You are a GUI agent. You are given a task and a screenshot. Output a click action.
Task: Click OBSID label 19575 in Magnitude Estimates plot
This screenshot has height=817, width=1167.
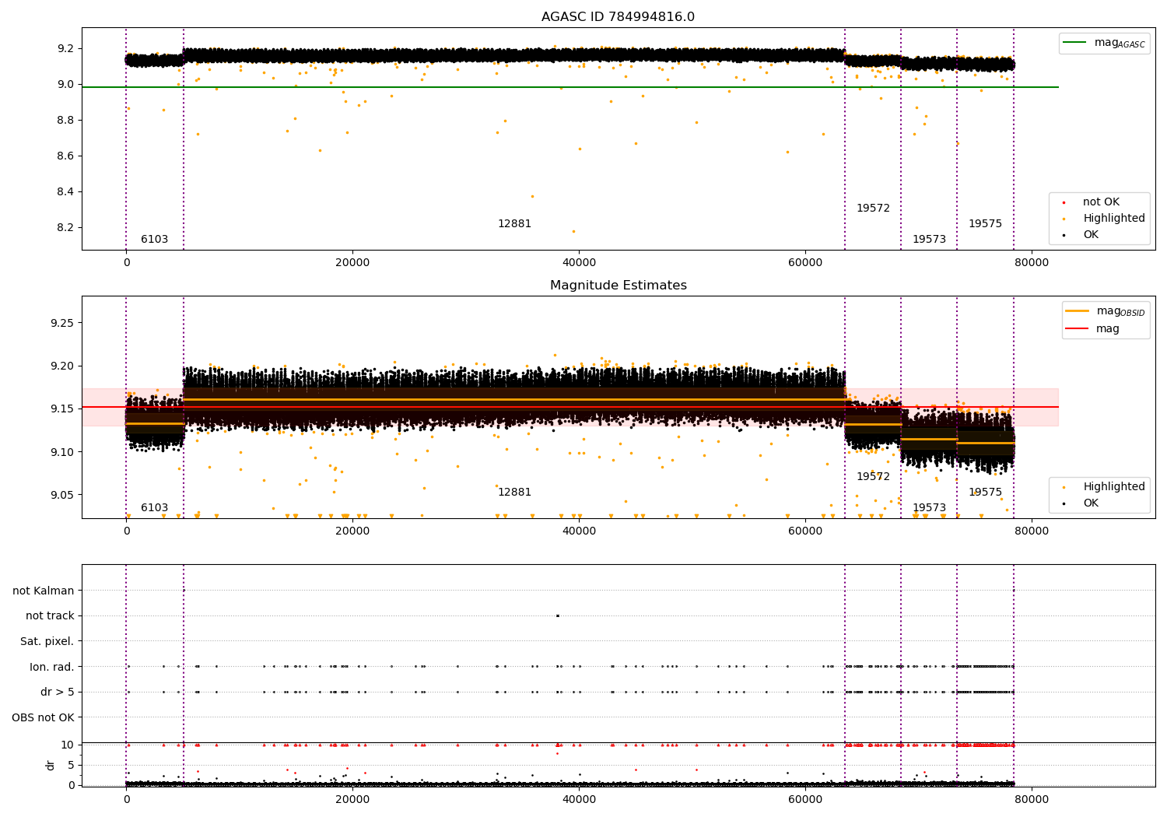tap(985, 493)
